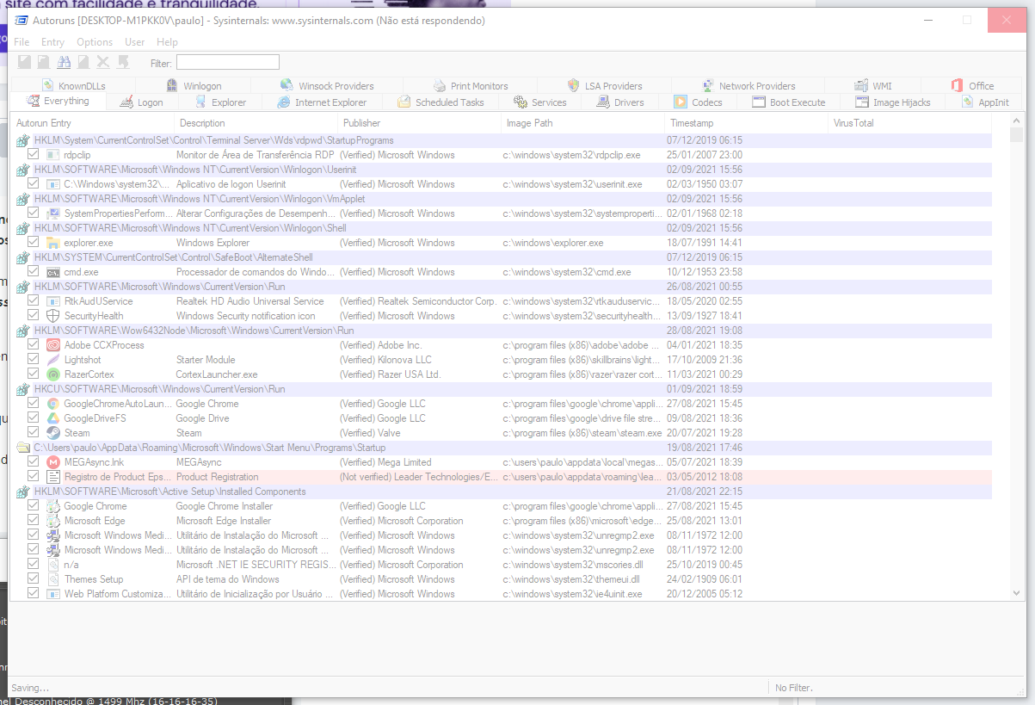This screenshot has width=1035, height=705.
Task: Select the HKCU\SOFTWARE\Microsoft\Windows\CurrentVersion\Run key row
Action: pos(502,389)
